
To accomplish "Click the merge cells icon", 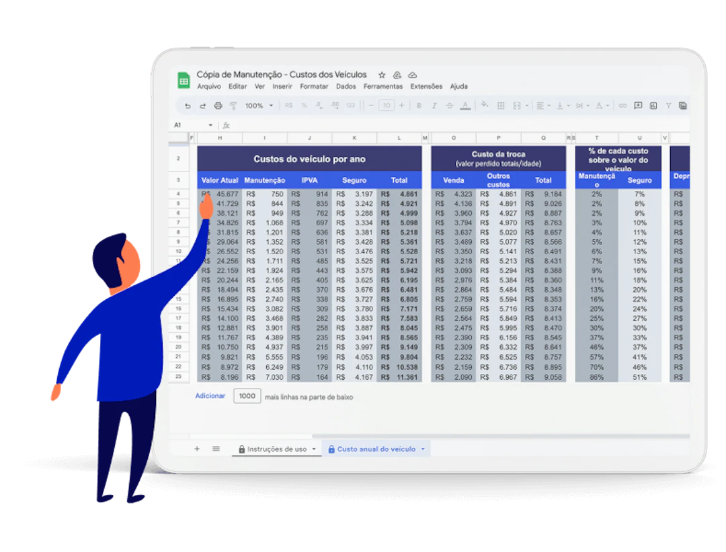I will 517,106.
